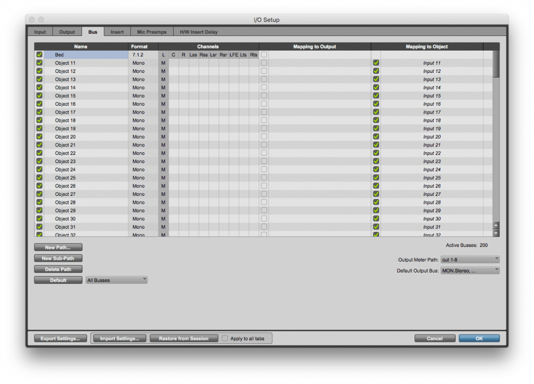Toggle Mapping to Object checkbox for Input 20
Screen dimensions: 534x384
click(x=376, y=137)
